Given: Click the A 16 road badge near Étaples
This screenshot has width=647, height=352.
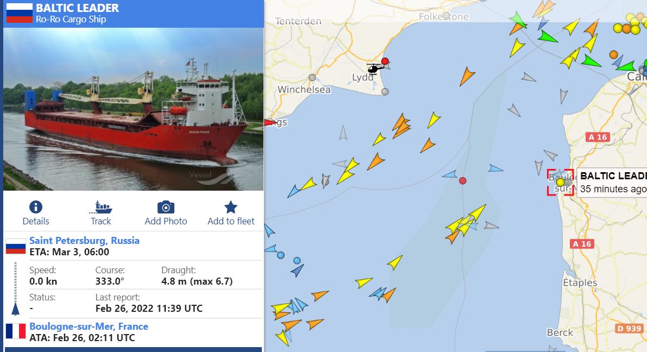Looking at the screenshot, I should [582, 244].
